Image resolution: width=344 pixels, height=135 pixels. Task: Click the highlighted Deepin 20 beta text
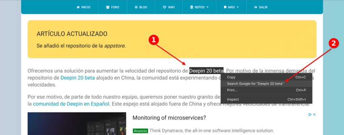click(x=207, y=71)
